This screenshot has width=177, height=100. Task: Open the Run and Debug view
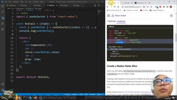(x=2, y=23)
